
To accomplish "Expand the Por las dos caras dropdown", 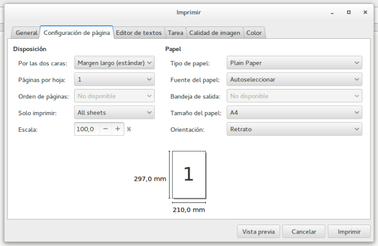I will (114, 63).
